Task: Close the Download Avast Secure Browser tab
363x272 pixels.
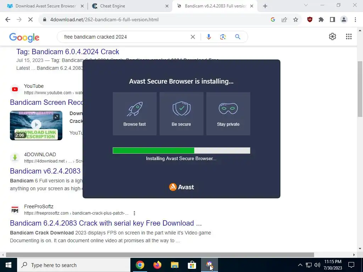Action: point(82,6)
